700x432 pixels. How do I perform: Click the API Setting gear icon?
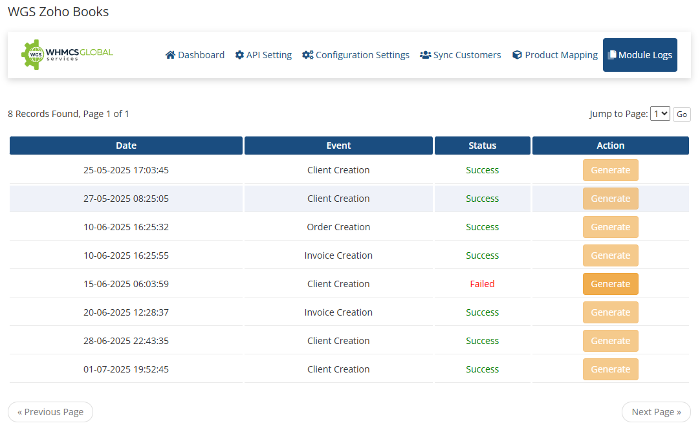(239, 55)
